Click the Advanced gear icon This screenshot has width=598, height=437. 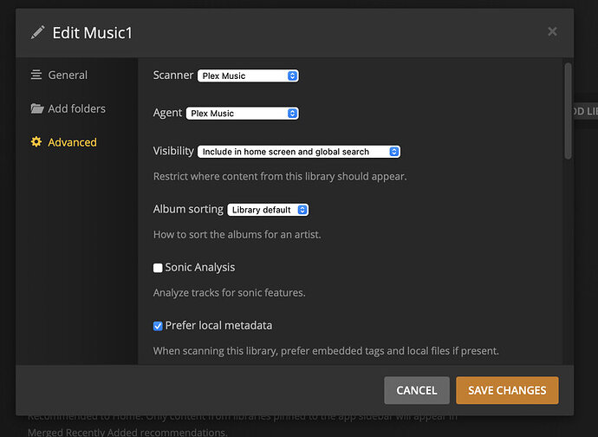36,142
